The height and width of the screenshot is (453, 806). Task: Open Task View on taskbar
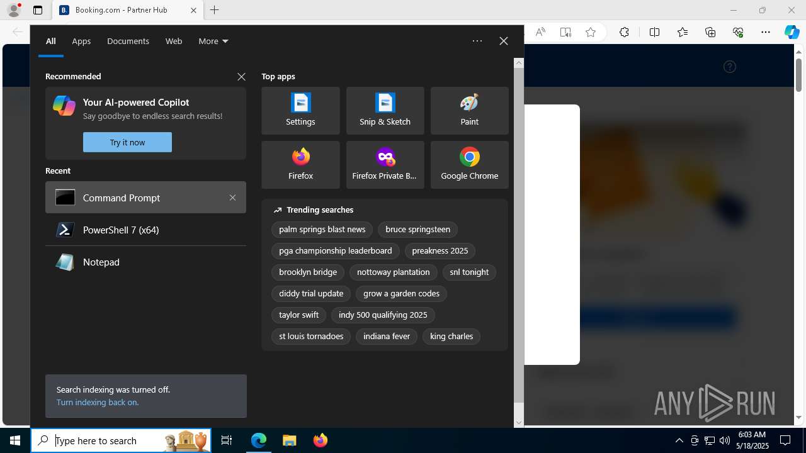227,440
